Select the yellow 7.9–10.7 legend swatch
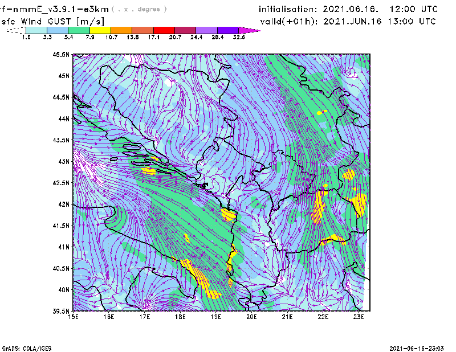The width and height of the screenshot is (456, 352). tap(100, 30)
